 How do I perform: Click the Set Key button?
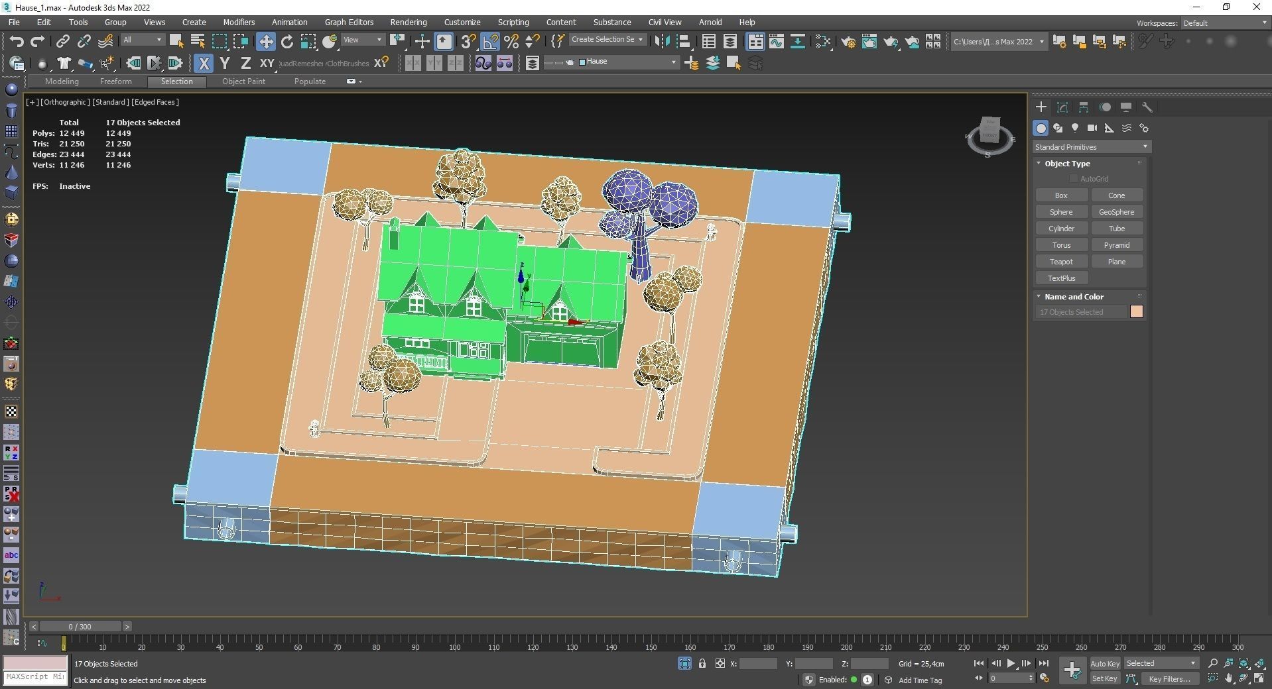[1105, 678]
